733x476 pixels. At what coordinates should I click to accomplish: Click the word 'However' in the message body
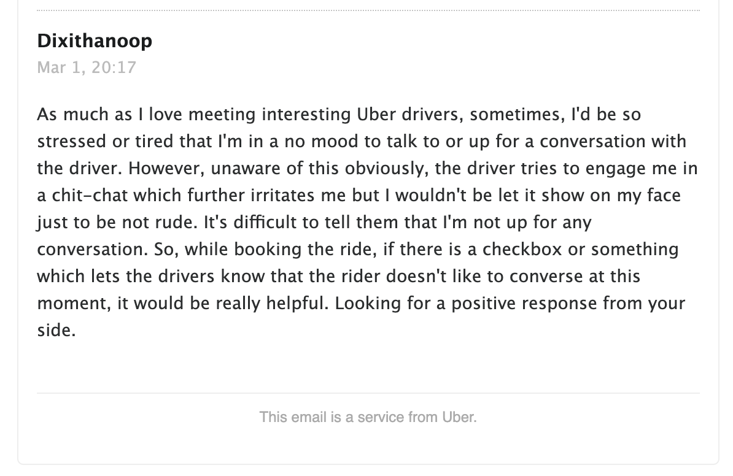click(x=166, y=168)
